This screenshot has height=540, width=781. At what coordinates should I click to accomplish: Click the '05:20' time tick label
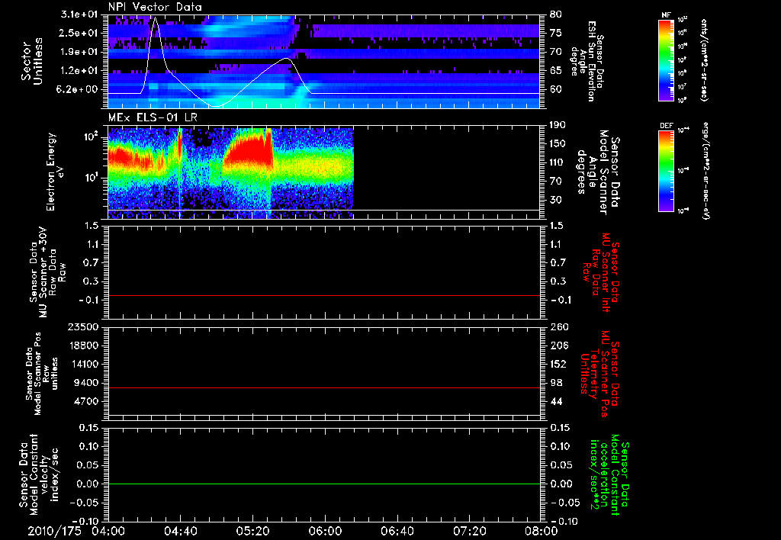click(252, 531)
